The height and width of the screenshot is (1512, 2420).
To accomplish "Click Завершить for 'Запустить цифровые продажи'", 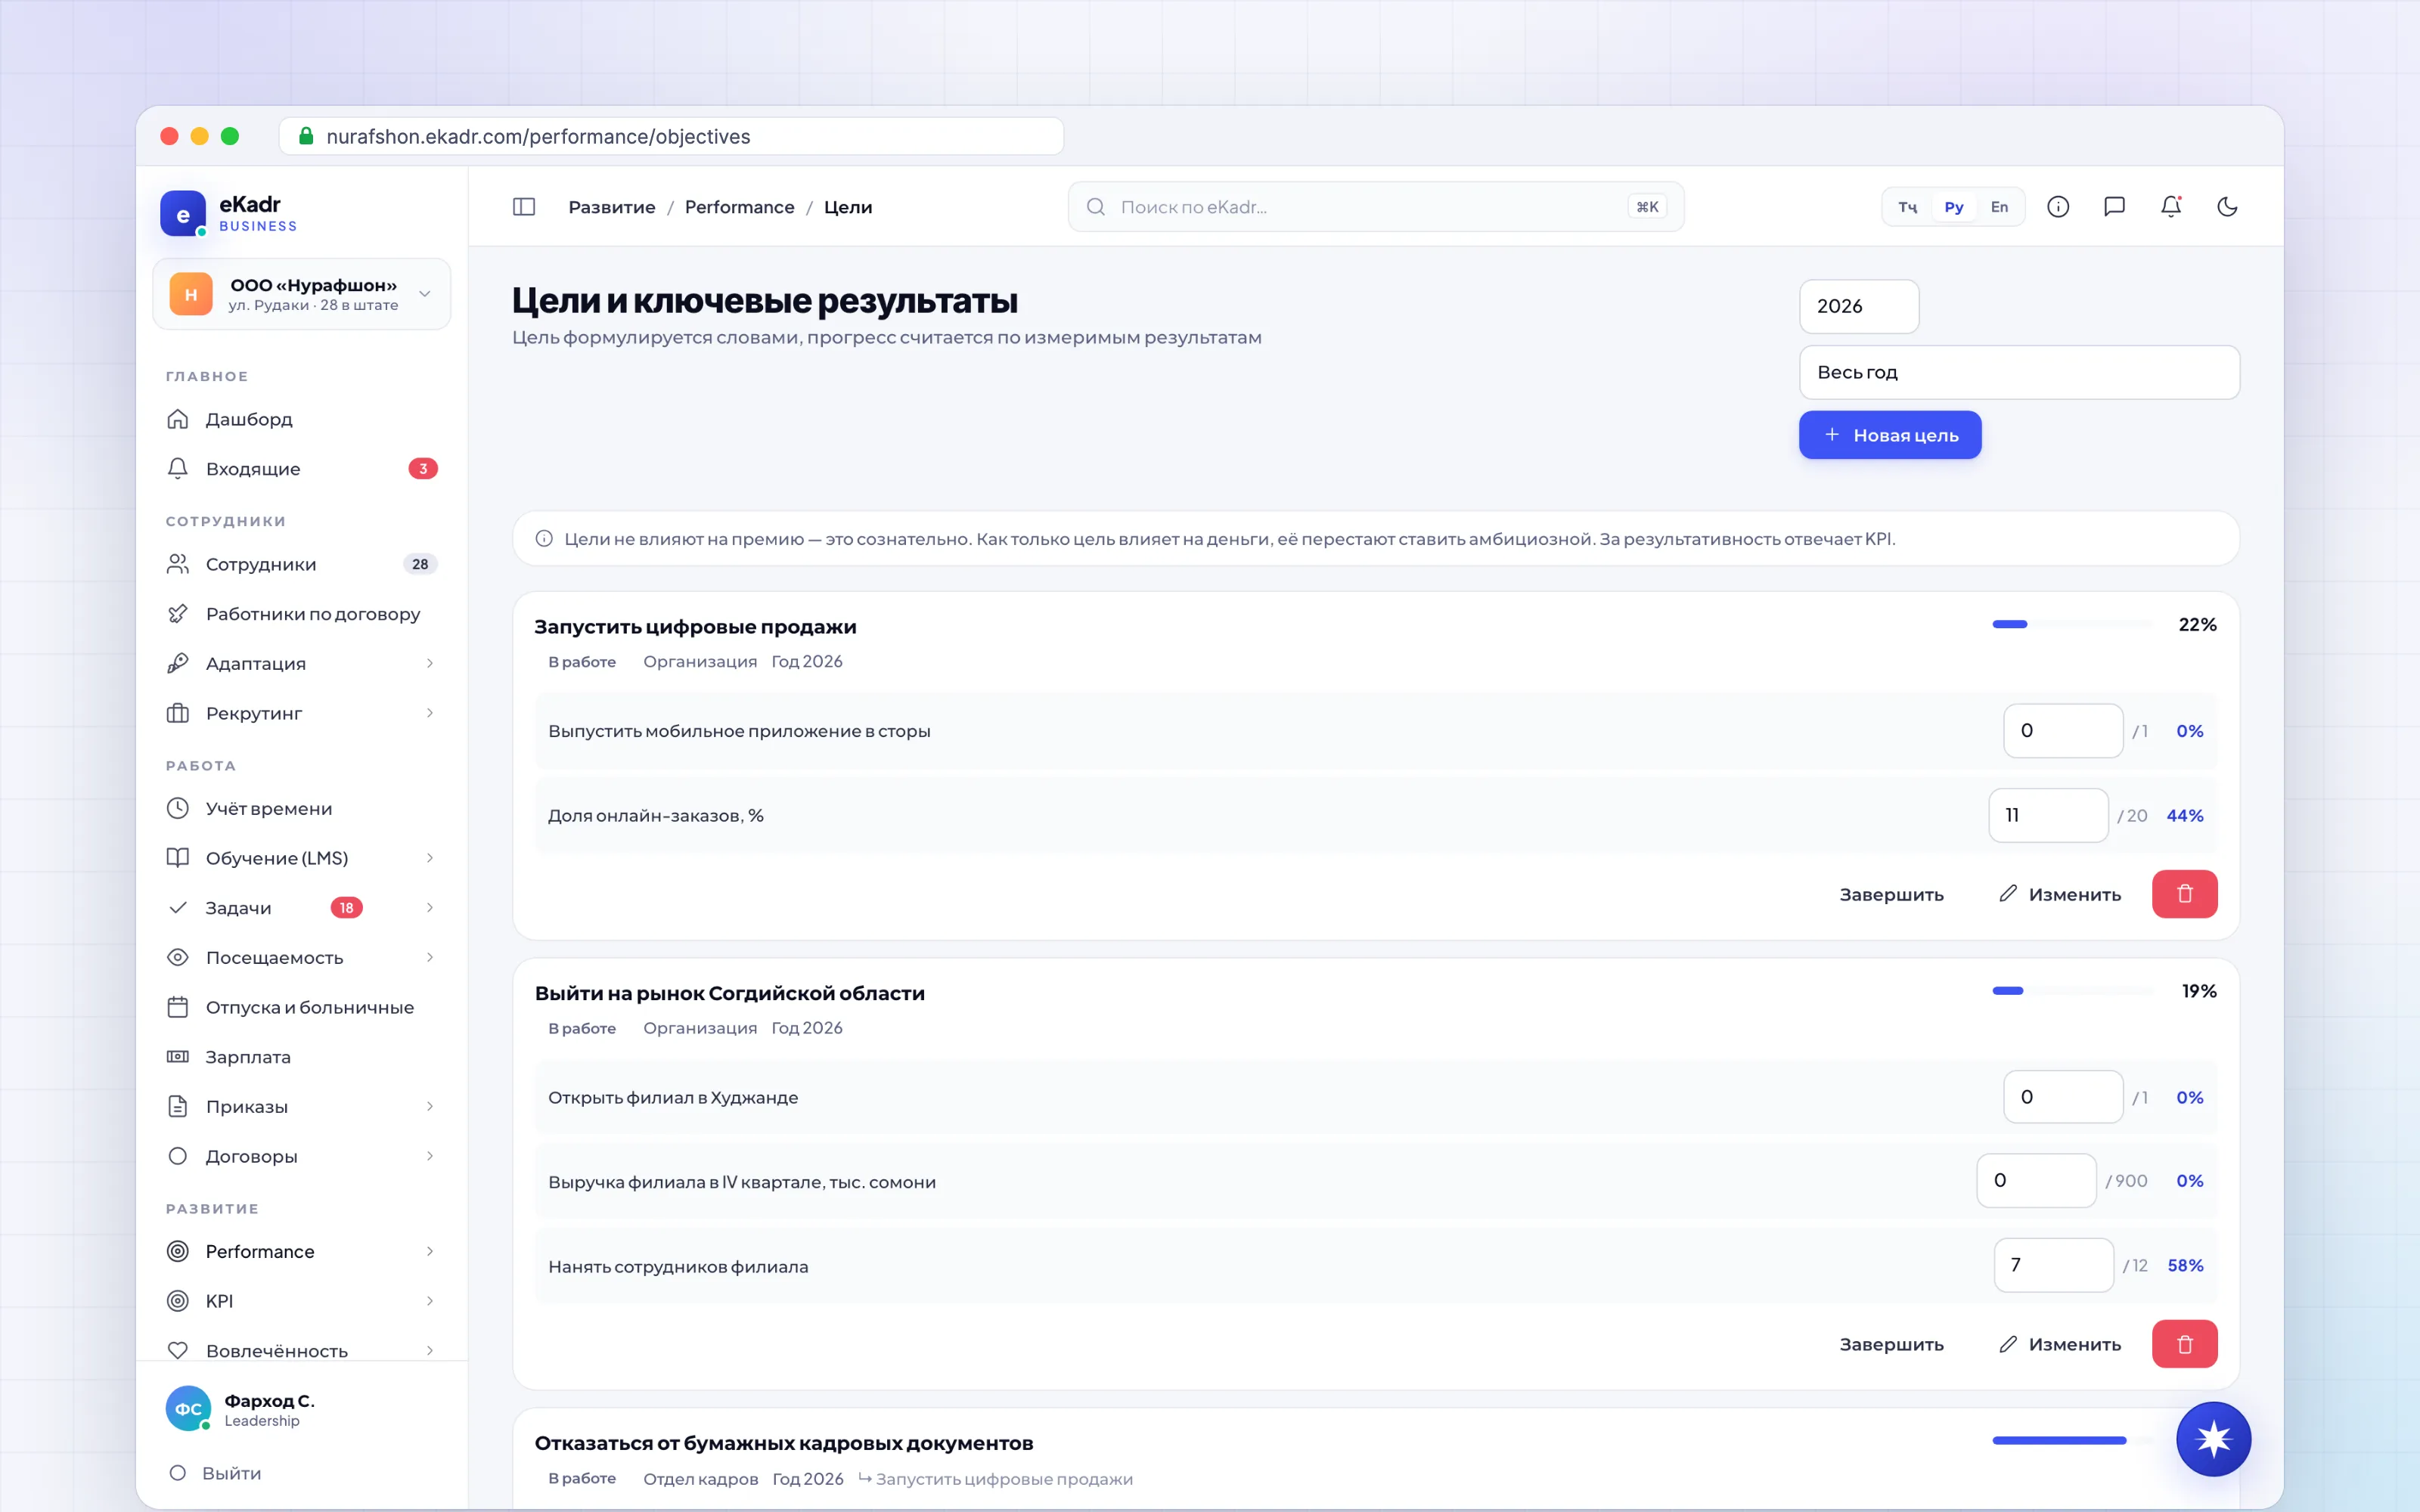I will [x=1891, y=894].
